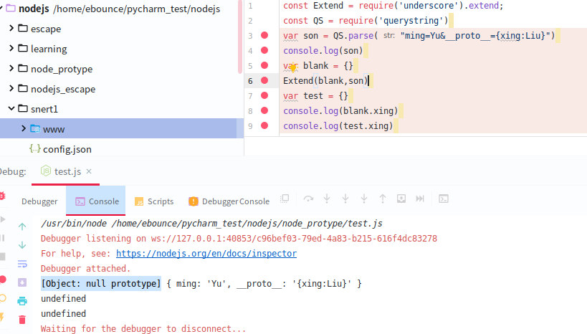Close the test.js debug session tab
Image resolution: width=587 pixels, height=334 pixels.
[x=89, y=172]
